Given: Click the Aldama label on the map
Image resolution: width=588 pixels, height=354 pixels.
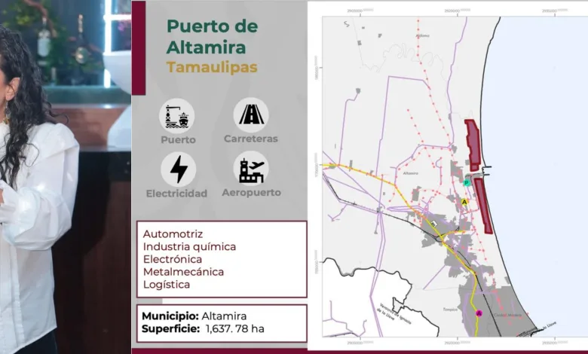Looking at the screenshot, I should coord(421,35).
